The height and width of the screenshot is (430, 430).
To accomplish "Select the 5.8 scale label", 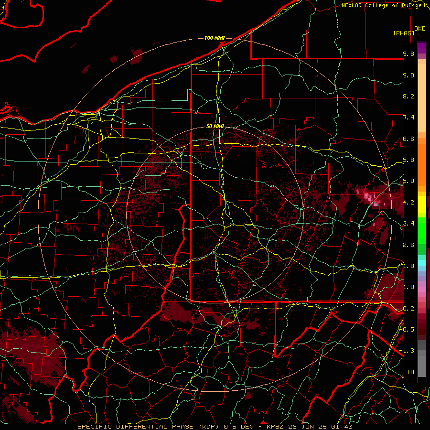I will 408,160.
